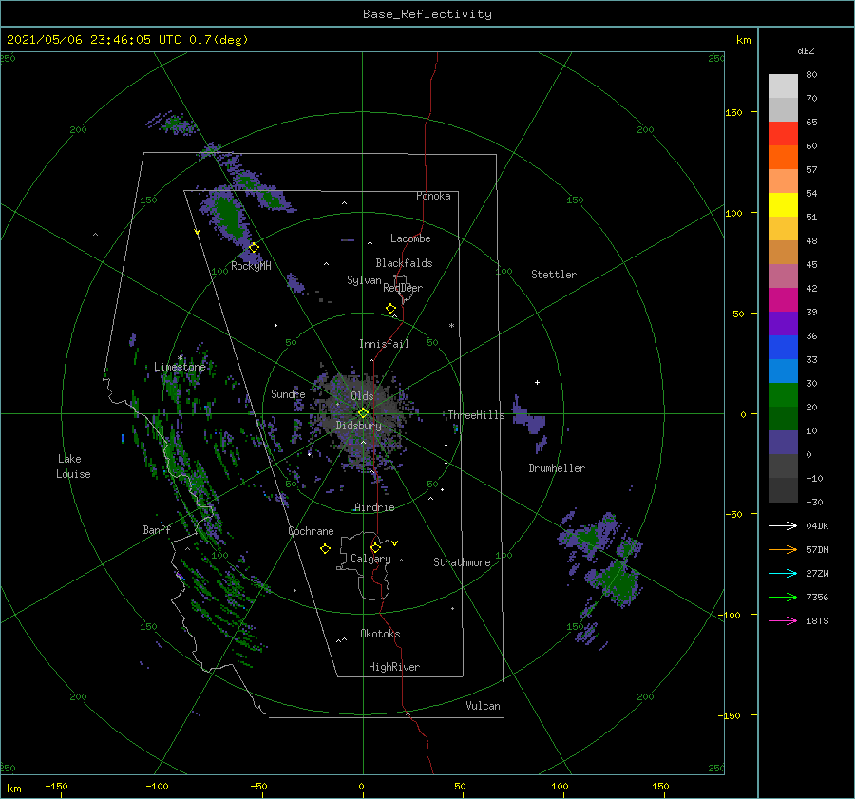The image size is (855, 799).
Task: Click the Lacombe label
Action: (x=410, y=238)
